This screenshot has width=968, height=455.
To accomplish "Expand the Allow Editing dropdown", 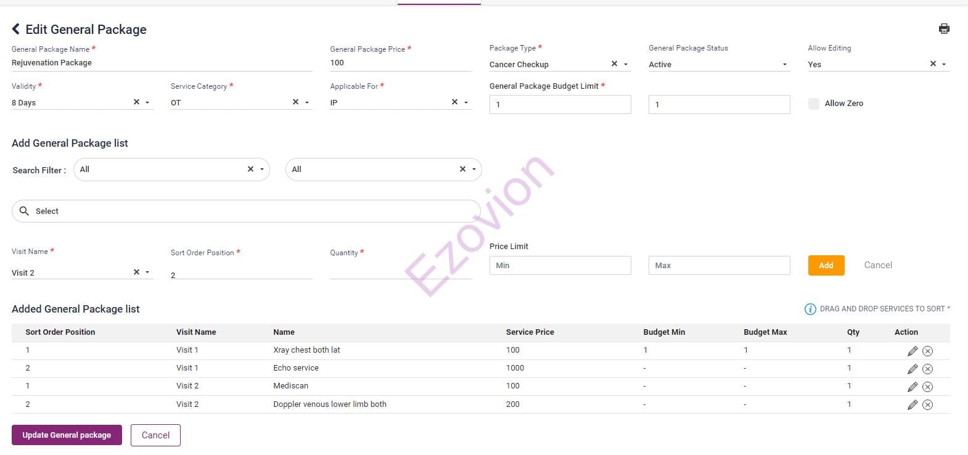I will tap(944, 65).
